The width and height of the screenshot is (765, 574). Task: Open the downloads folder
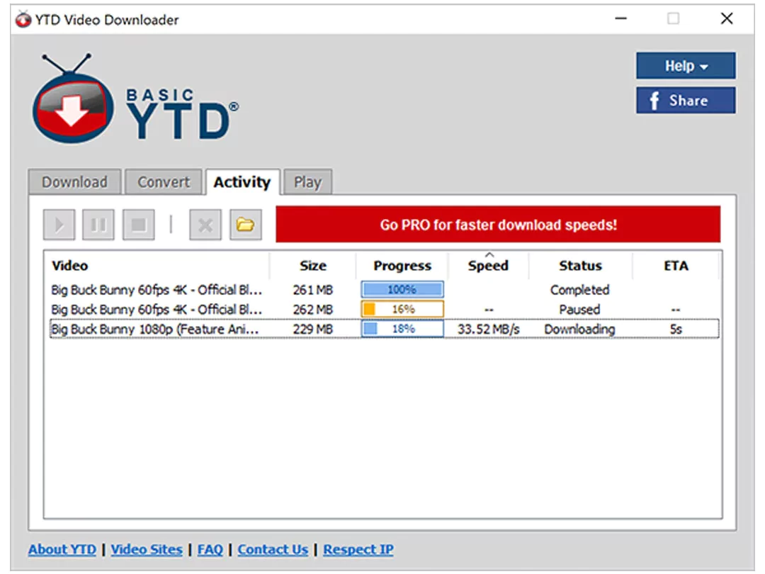(245, 225)
